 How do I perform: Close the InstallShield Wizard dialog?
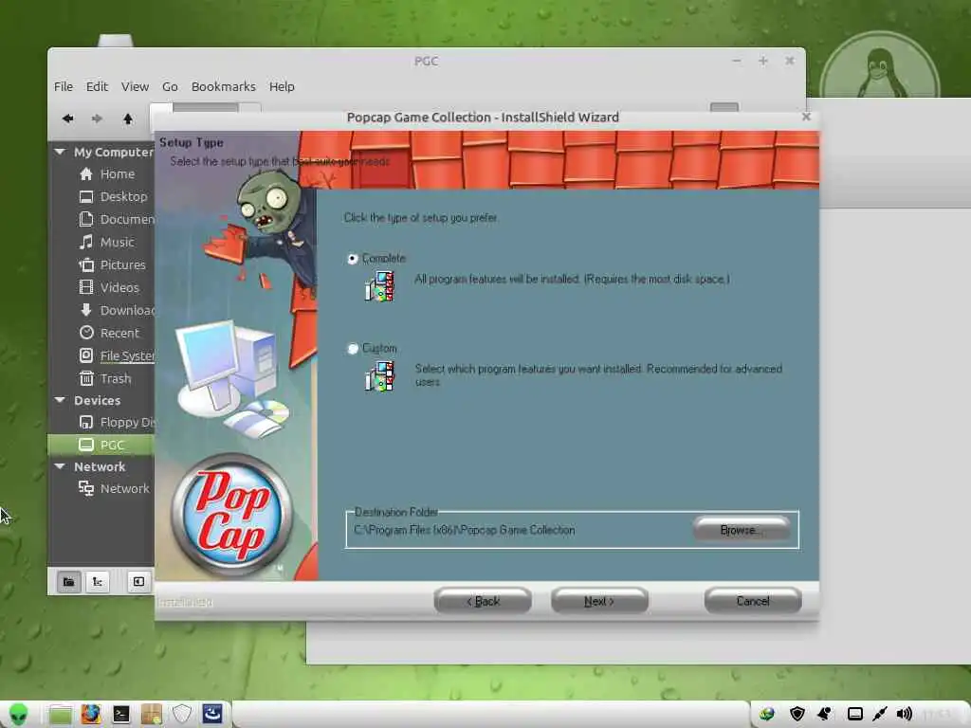(x=806, y=117)
